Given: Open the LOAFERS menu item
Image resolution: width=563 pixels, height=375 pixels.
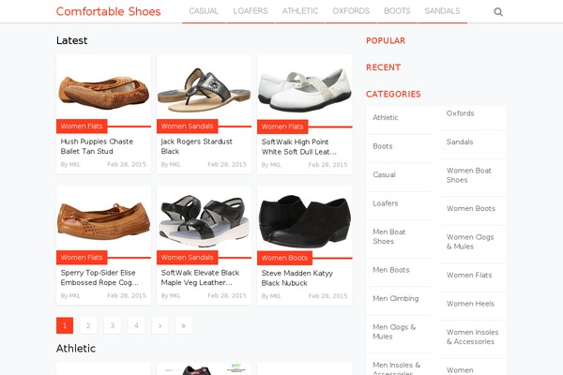Looking at the screenshot, I should click(251, 11).
